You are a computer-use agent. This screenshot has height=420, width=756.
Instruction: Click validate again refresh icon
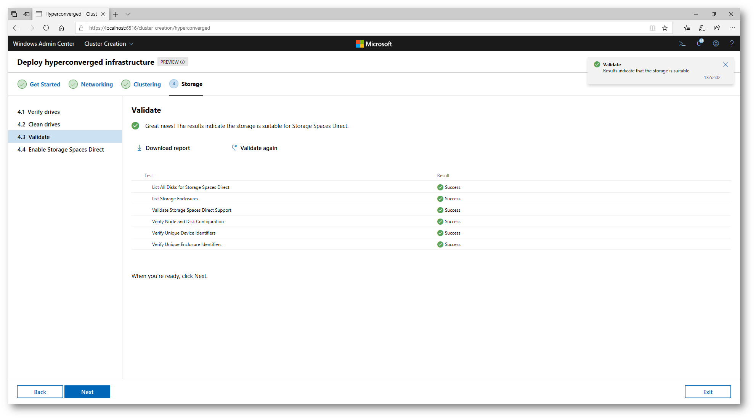[234, 148]
